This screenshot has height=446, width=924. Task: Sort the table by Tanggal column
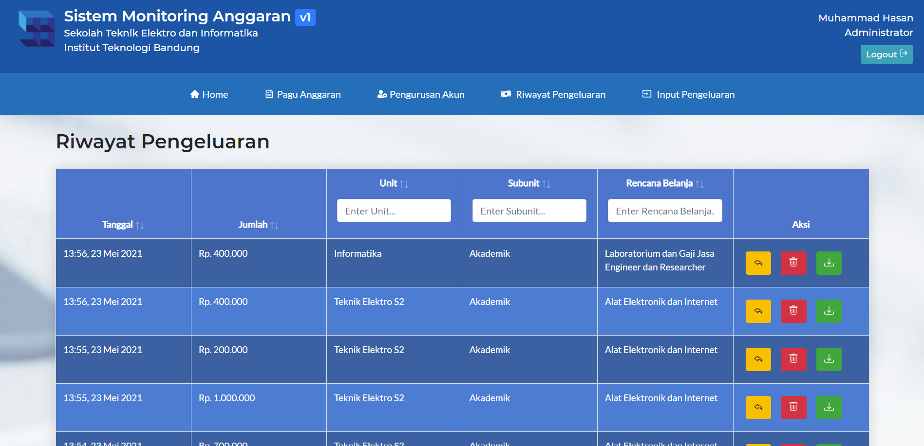tap(140, 225)
